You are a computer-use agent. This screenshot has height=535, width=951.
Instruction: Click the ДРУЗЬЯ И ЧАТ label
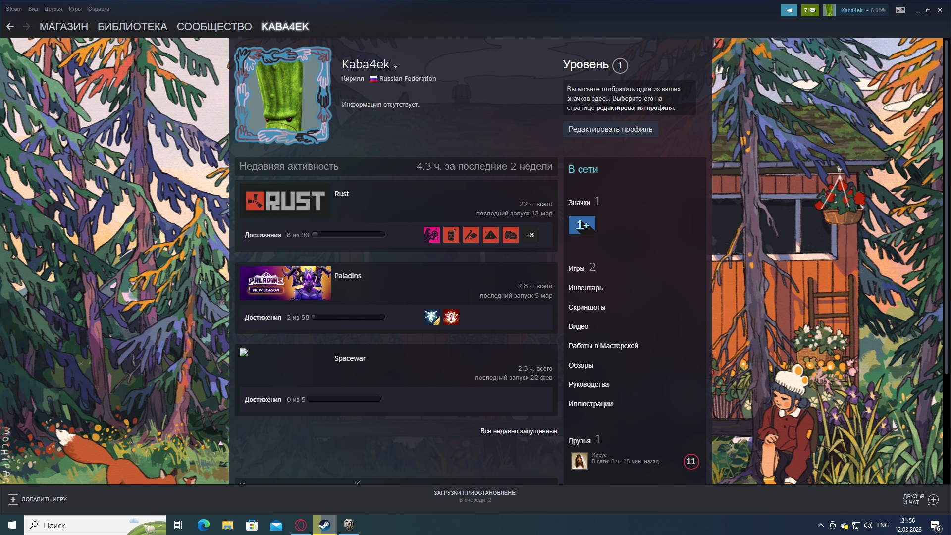(913, 499)
